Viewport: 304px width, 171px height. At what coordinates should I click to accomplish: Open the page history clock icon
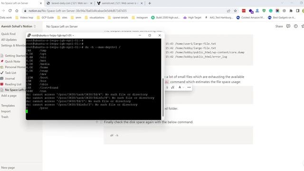click(295, 26)
